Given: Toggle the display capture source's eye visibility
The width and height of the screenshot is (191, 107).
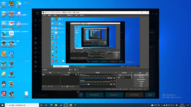Looking at the screenshot, I should [76, 75].
